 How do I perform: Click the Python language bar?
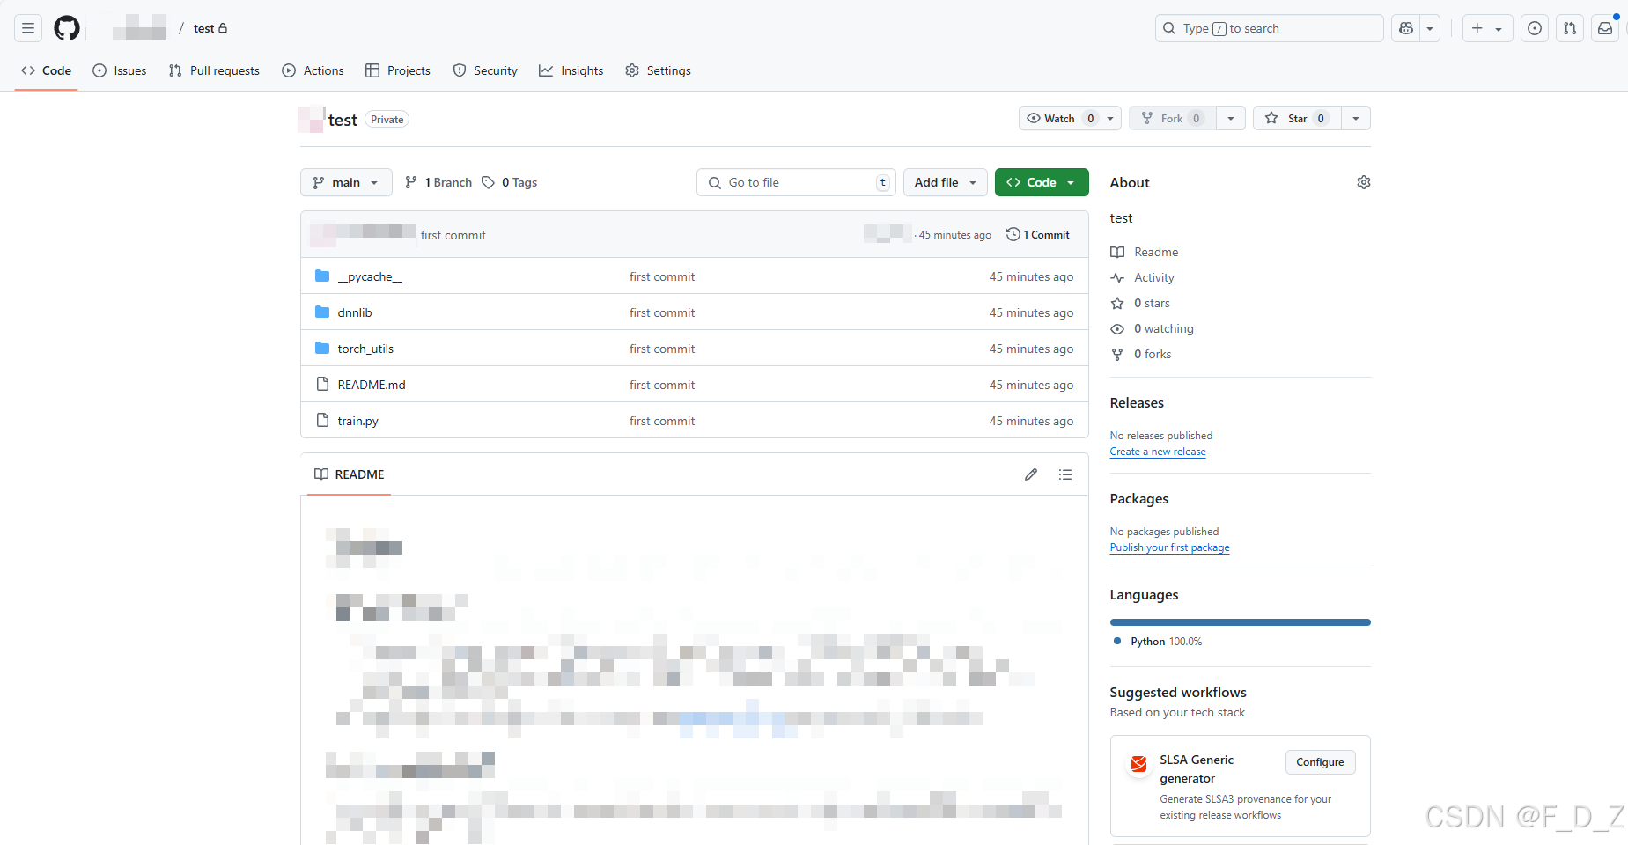click(x=1241, y=622)
